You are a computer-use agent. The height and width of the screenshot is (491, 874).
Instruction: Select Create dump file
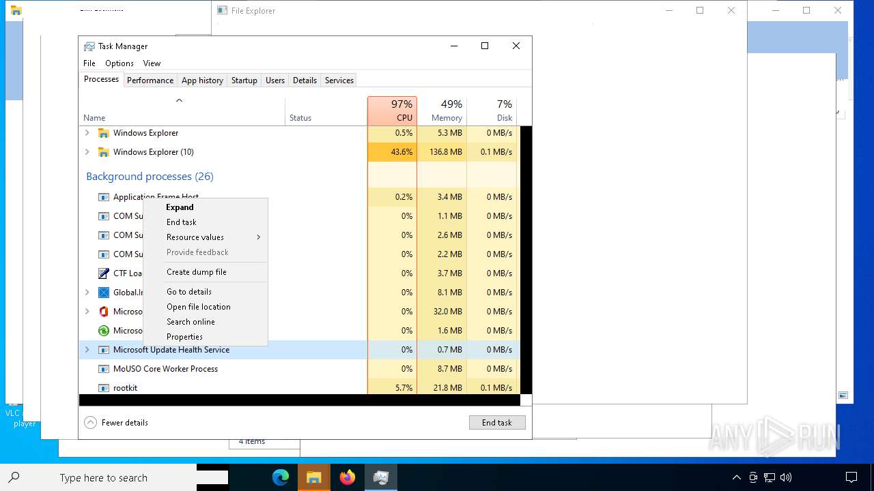[206, 272]
